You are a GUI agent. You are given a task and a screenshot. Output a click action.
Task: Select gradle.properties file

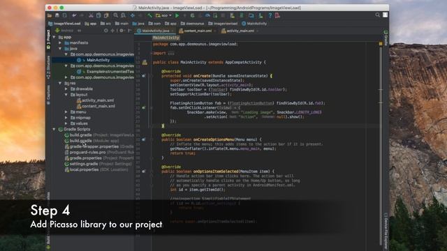[99, 158]
